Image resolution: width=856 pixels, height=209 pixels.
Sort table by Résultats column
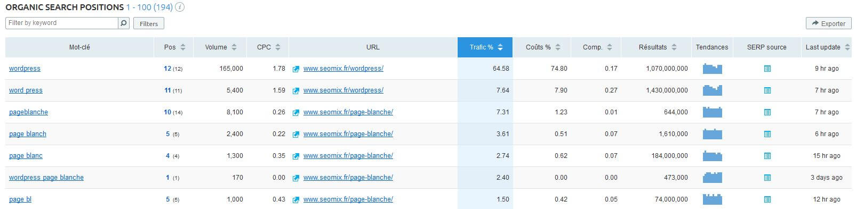tap(657, 47)
